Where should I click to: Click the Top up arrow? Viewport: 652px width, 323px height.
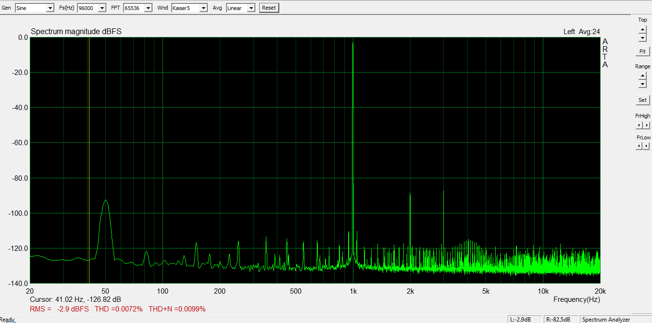(x=642, y=29)
